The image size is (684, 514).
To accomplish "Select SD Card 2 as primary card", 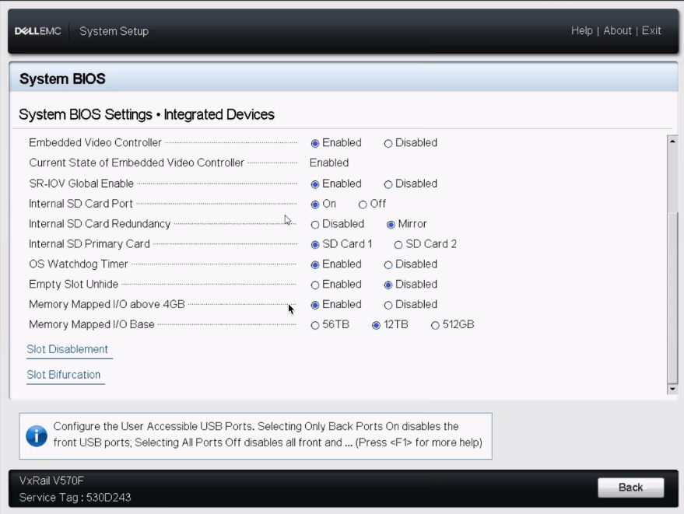I will (398, 245).
